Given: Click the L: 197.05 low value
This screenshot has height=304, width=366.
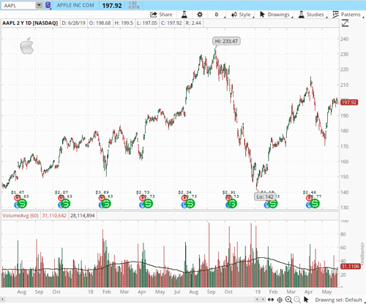Looking at the screenshot, I should click(147, 23).
